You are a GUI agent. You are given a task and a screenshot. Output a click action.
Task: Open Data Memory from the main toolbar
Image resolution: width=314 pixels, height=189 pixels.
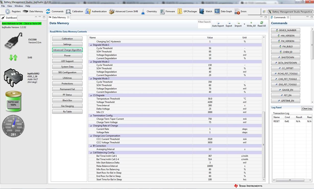pyautogui.click(x=33, y=11)
